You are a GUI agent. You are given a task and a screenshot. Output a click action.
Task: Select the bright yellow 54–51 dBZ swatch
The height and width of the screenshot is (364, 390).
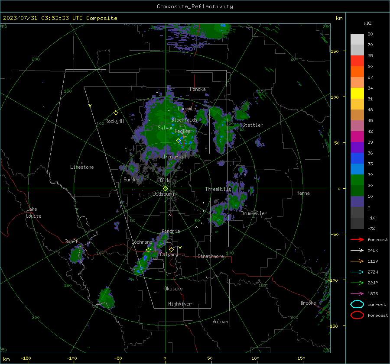(357, 93)
